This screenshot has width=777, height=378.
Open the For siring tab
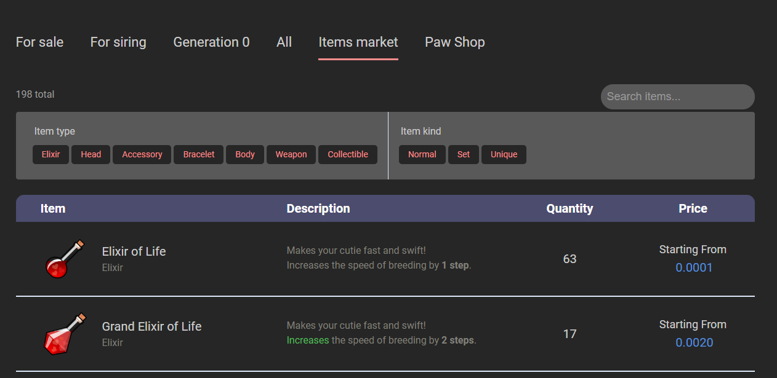tap(118, 42)
